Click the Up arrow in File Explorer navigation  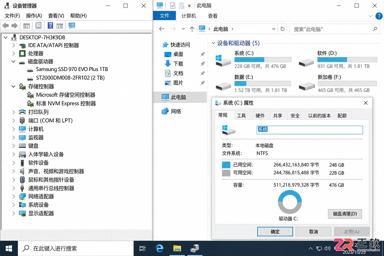coord(192,29)
